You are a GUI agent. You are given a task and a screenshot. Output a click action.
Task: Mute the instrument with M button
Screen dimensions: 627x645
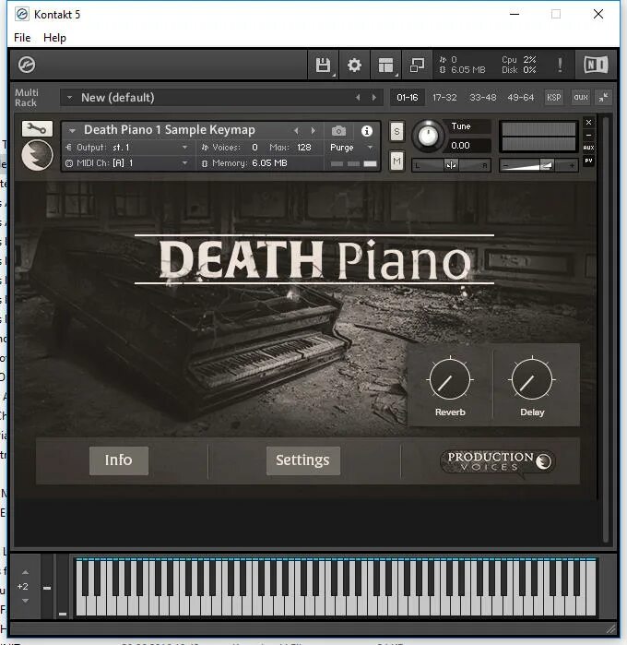(396, 161)
